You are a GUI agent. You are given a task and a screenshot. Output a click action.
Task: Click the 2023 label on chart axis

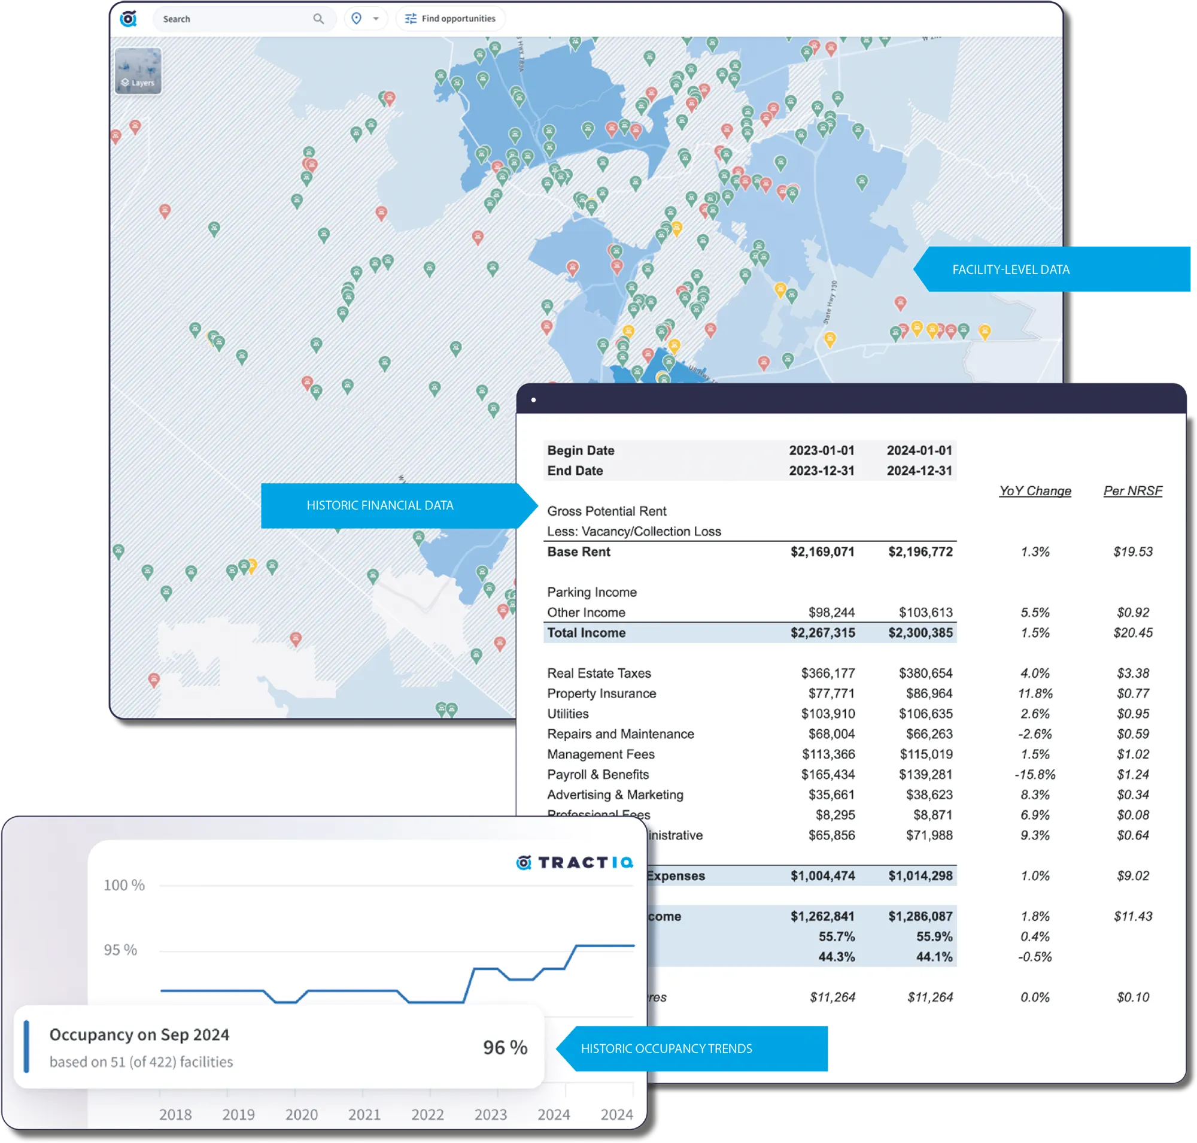[x=490, y=1114]
